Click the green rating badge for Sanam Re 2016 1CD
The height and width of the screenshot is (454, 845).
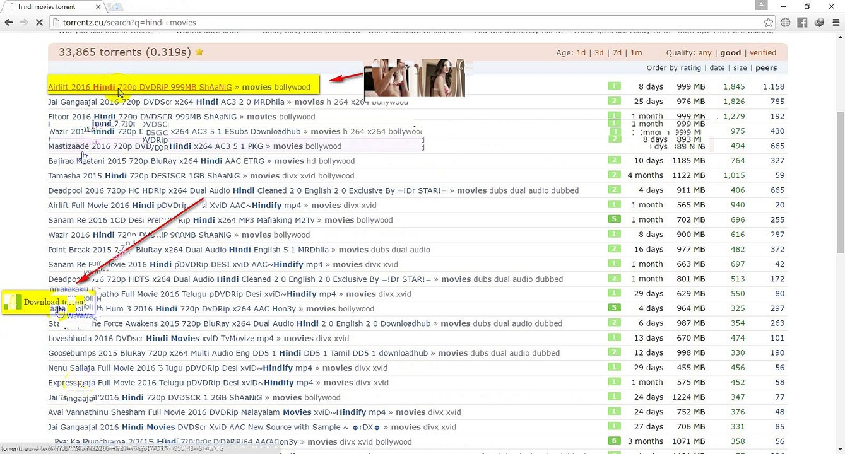[614, 219]
